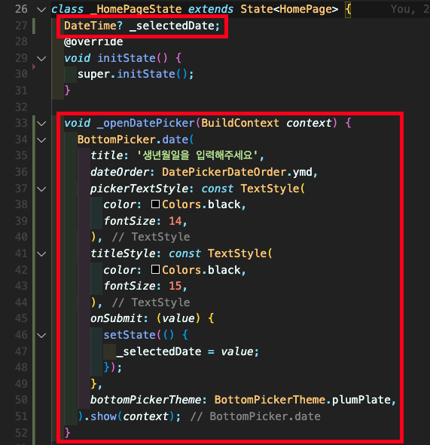Click 'initState()' method name on line 29

tap(133, 58)
